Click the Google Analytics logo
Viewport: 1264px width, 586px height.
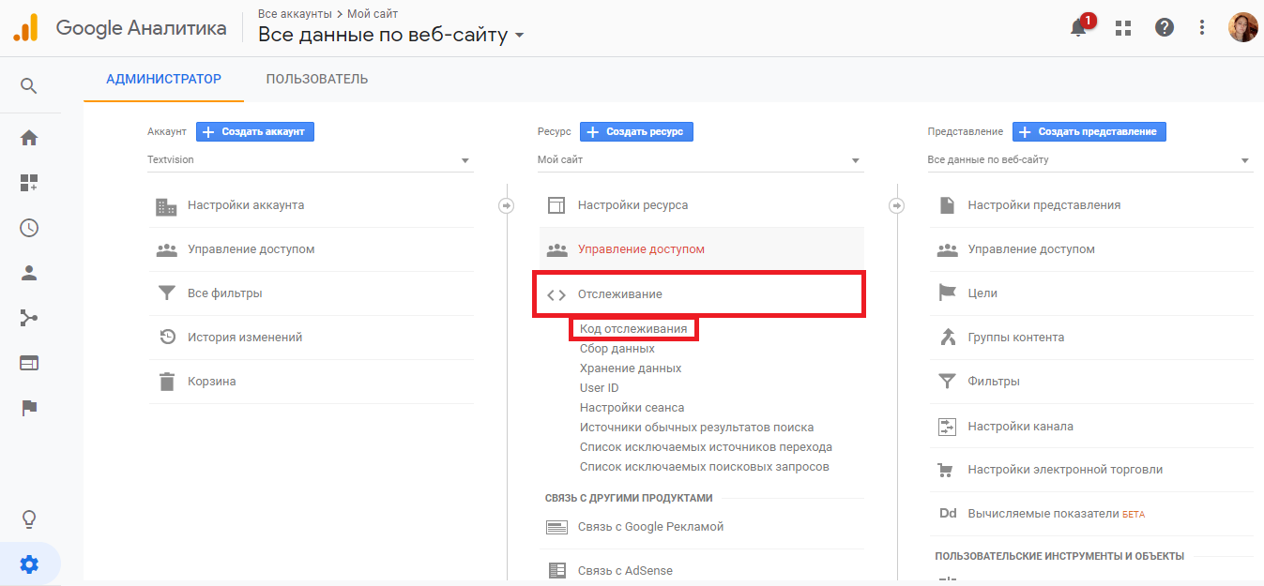pos(25,28)
